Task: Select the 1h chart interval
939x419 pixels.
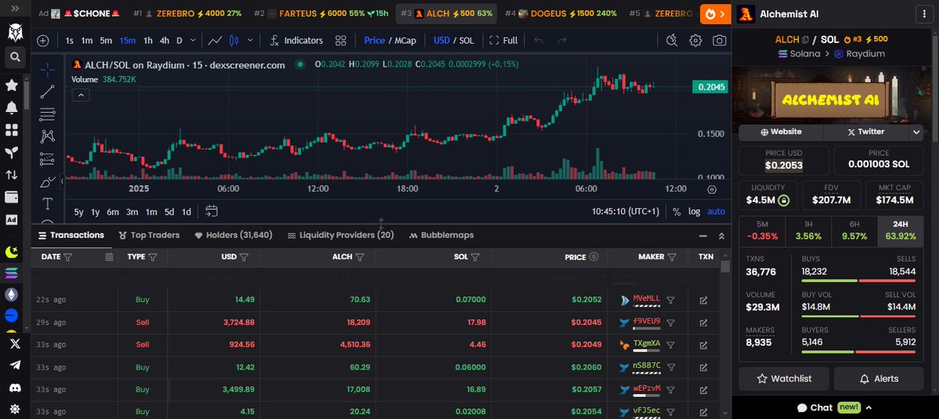Action: tap(146, 40)
